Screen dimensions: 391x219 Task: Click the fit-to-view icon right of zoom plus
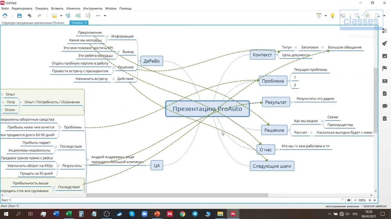(x=375, y=200)
